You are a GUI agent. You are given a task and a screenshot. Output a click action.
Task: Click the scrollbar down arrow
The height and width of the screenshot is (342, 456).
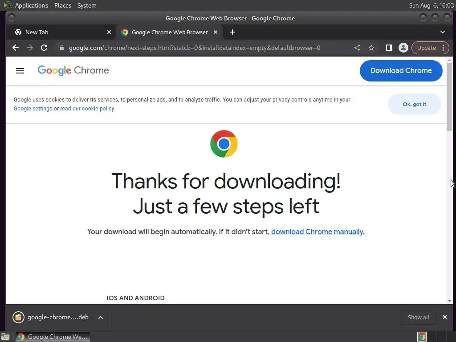[x=450, y=301]
